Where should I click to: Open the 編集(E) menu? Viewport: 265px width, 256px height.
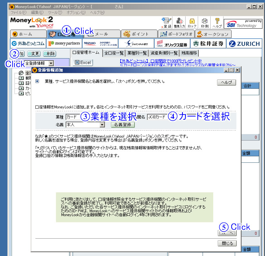tap(37, 13)
